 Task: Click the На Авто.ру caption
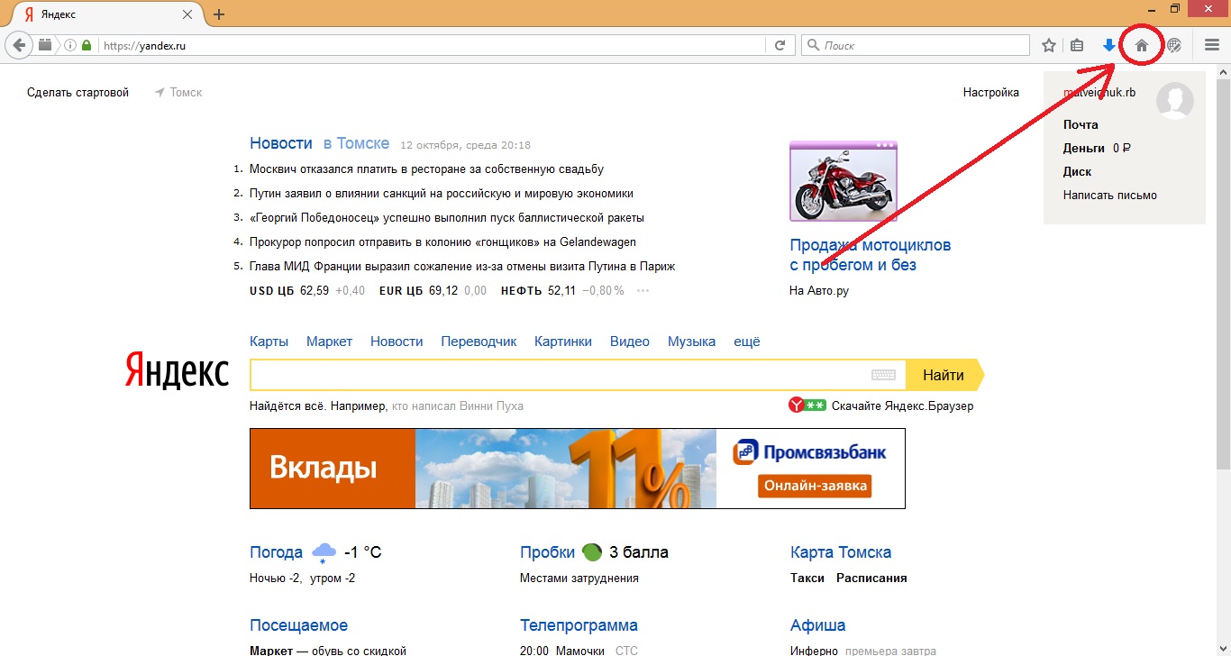(819, 291)
